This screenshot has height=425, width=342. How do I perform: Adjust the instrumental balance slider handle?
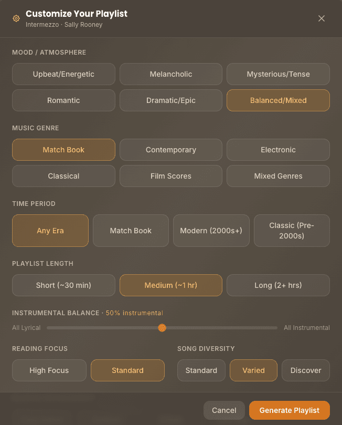coord(162,327)
